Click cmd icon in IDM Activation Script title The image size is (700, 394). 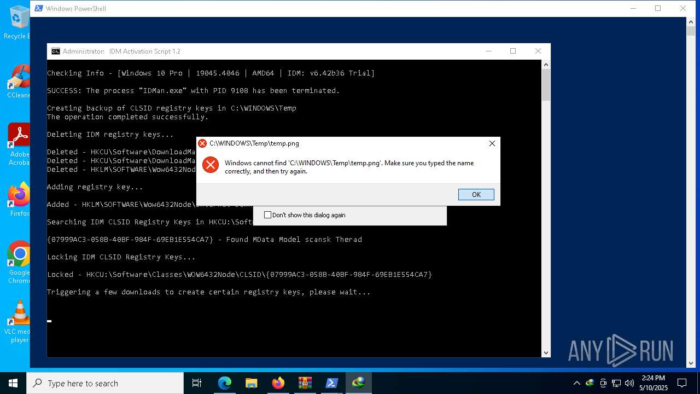click(x=56, y=51)
